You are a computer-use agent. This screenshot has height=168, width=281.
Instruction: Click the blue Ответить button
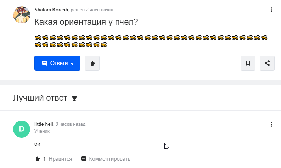(x=57, y=63)
